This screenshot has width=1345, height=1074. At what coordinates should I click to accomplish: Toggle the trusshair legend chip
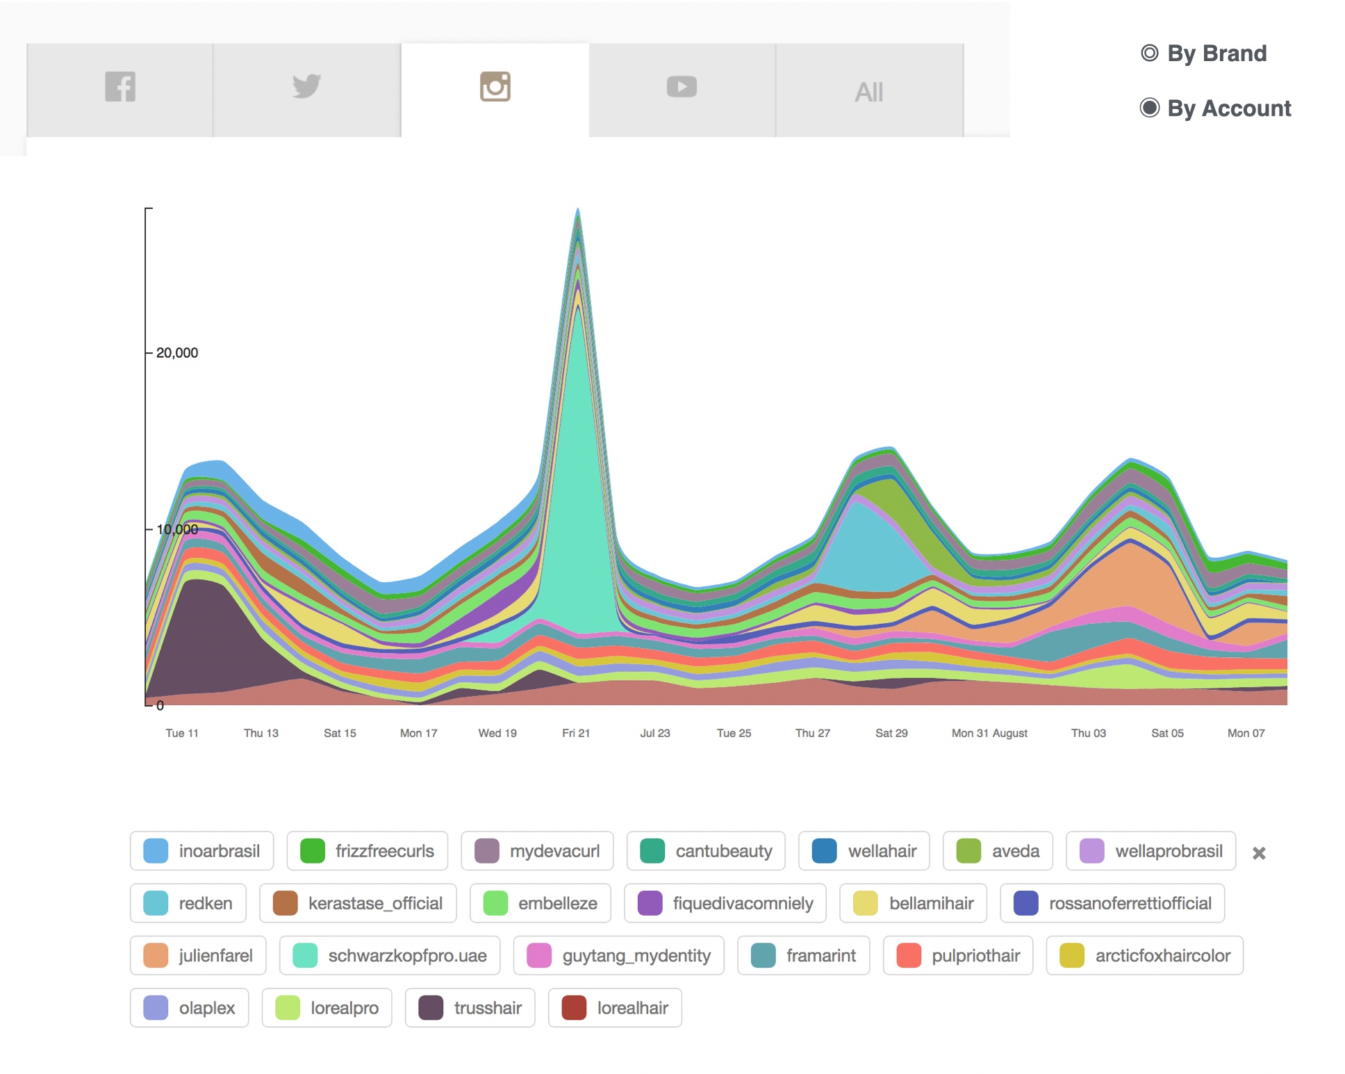point(470,1007)
